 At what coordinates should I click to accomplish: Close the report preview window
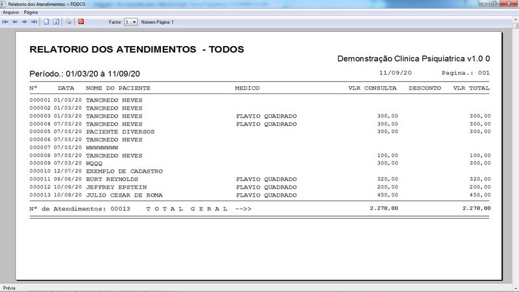(x=509, y=4)
